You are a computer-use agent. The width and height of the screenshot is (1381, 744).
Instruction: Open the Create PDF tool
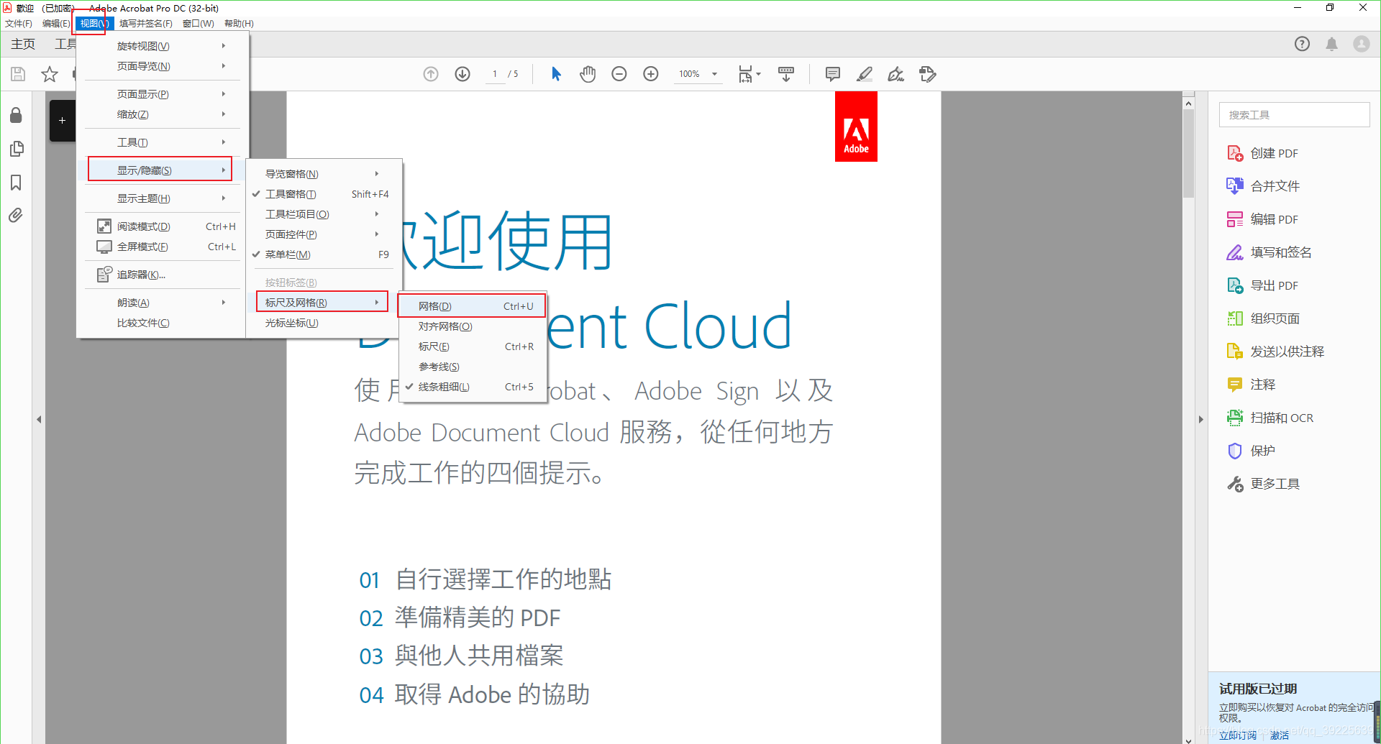pos(1262,153)
